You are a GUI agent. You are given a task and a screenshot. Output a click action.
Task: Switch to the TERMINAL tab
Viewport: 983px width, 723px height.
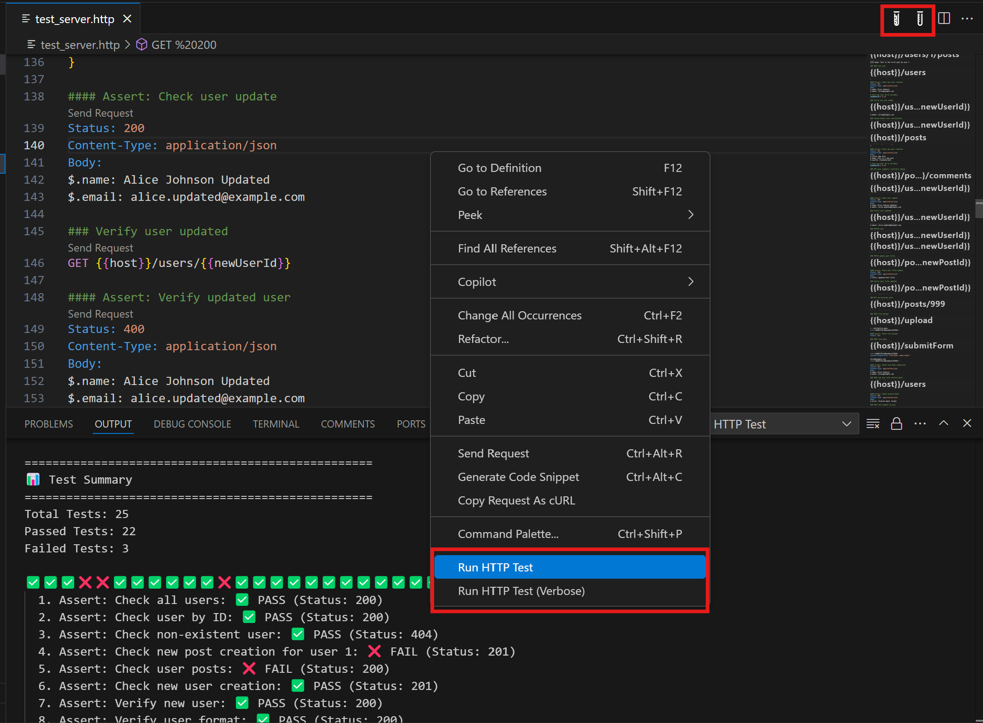point(276,424)
